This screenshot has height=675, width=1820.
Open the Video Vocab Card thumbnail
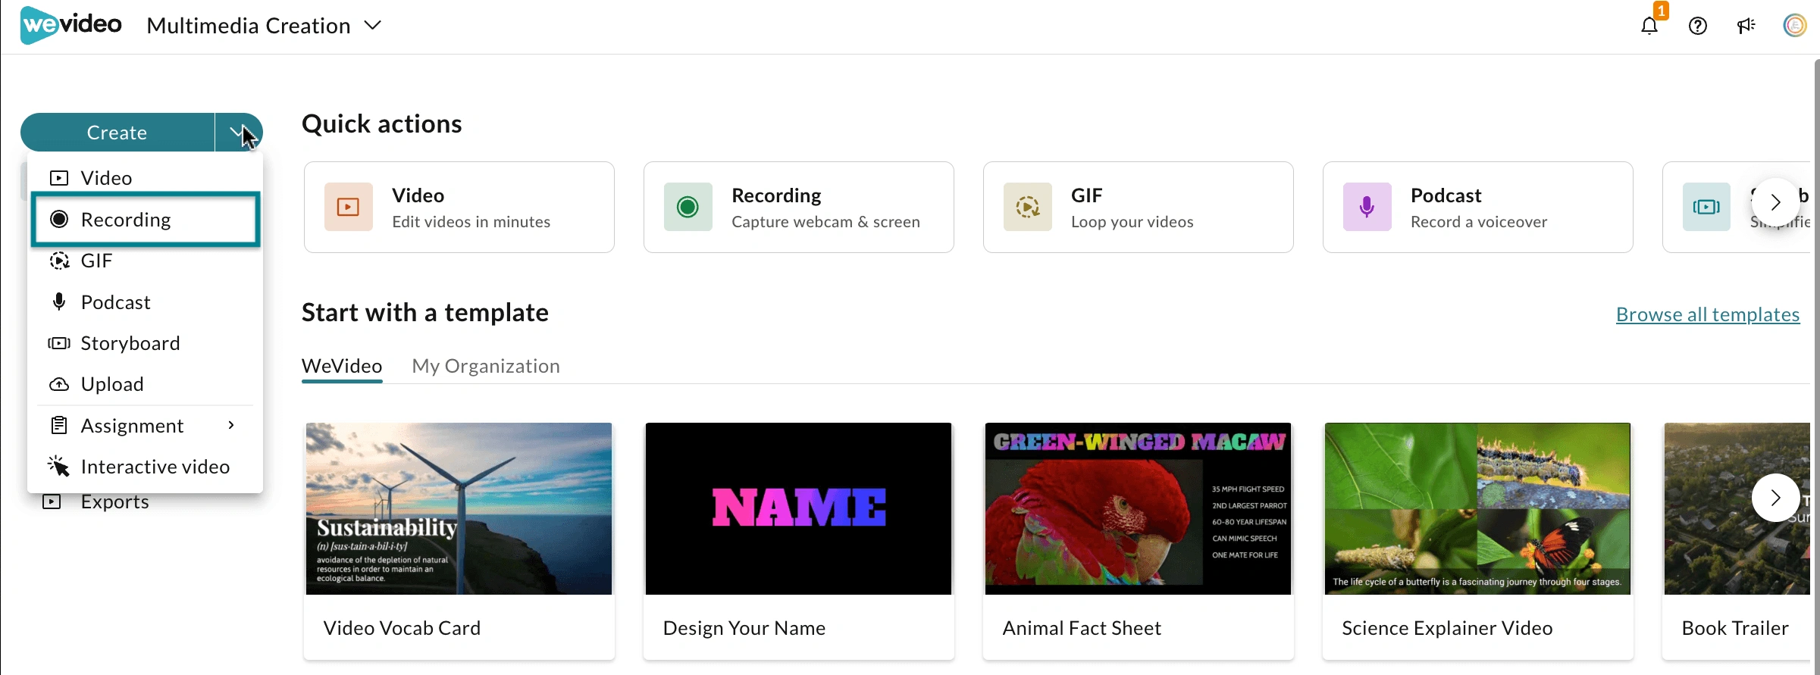coord(459,508)
